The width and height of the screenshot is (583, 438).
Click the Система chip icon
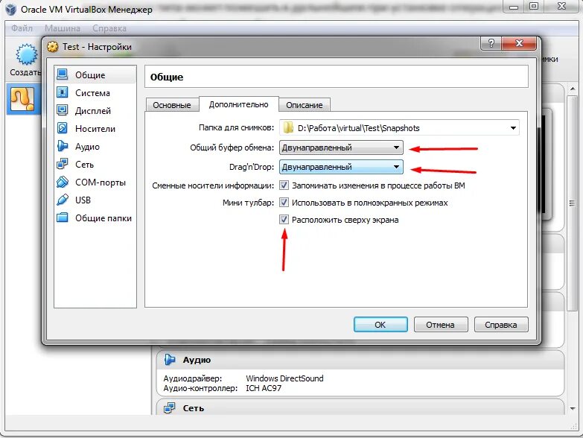click(x=63, y=92)
